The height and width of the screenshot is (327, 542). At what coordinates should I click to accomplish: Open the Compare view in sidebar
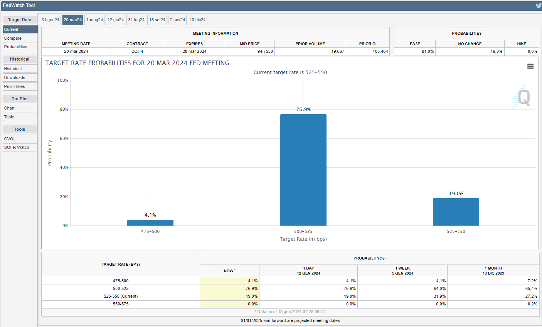coord(20,38)
